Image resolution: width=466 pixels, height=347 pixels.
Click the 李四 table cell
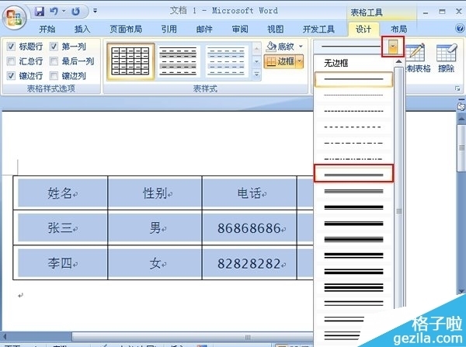60,263
